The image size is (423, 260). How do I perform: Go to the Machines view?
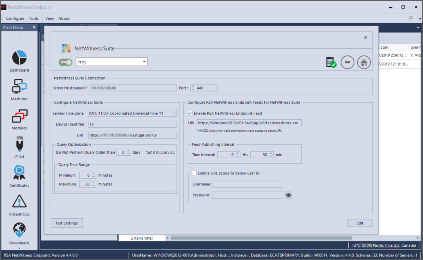click(x=19, y=87)
